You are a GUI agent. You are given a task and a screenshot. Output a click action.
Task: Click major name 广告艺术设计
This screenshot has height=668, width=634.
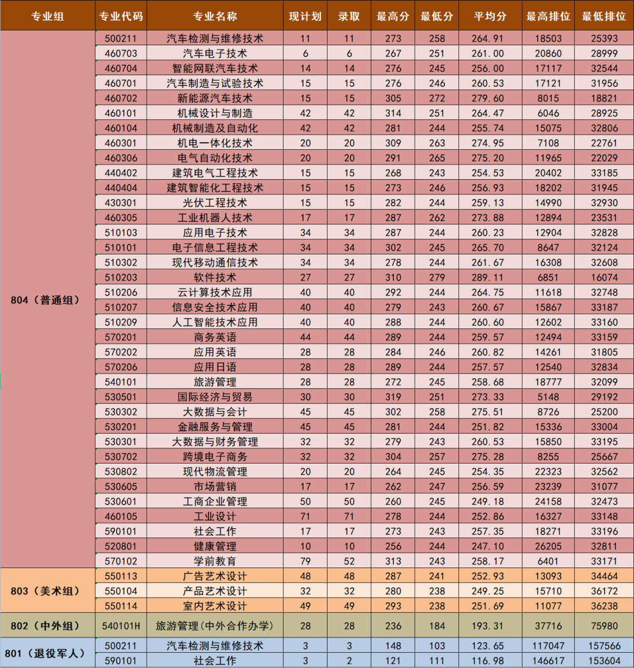215,576
